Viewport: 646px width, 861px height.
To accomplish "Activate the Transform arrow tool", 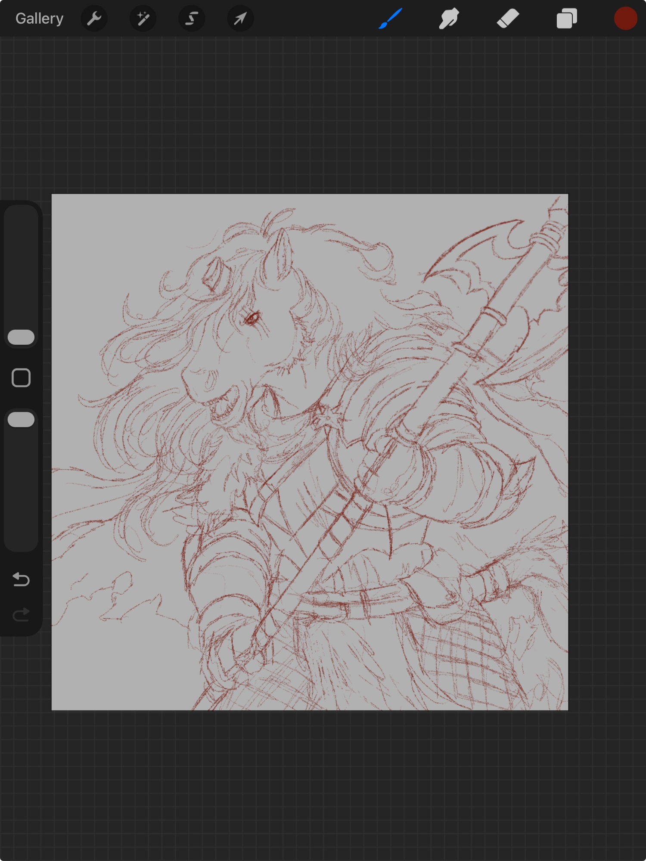I will click(x=240, y=19).
